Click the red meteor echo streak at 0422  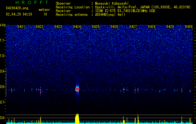[41, 91]
